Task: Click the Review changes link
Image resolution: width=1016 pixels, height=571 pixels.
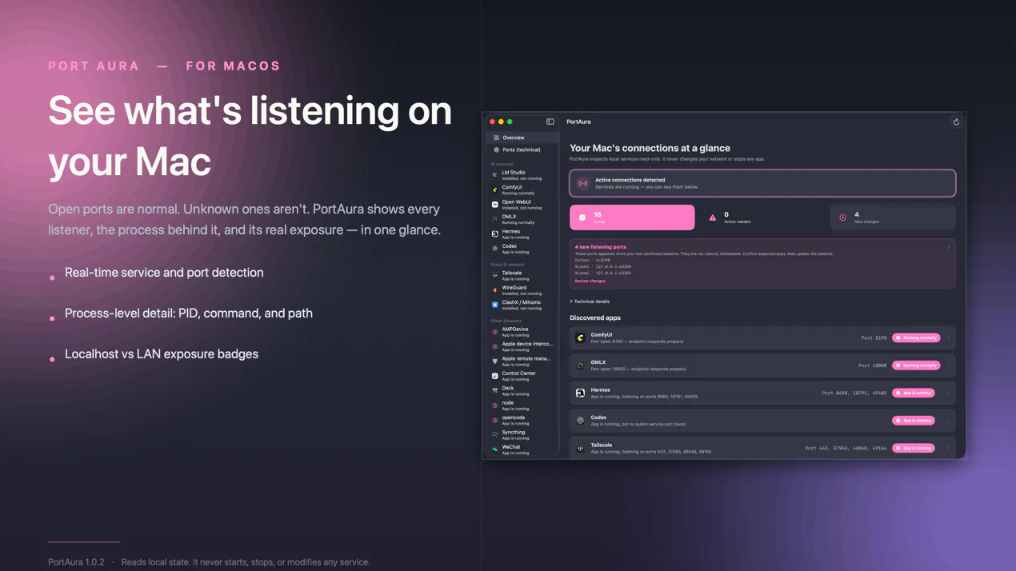Action: (590, 281)
